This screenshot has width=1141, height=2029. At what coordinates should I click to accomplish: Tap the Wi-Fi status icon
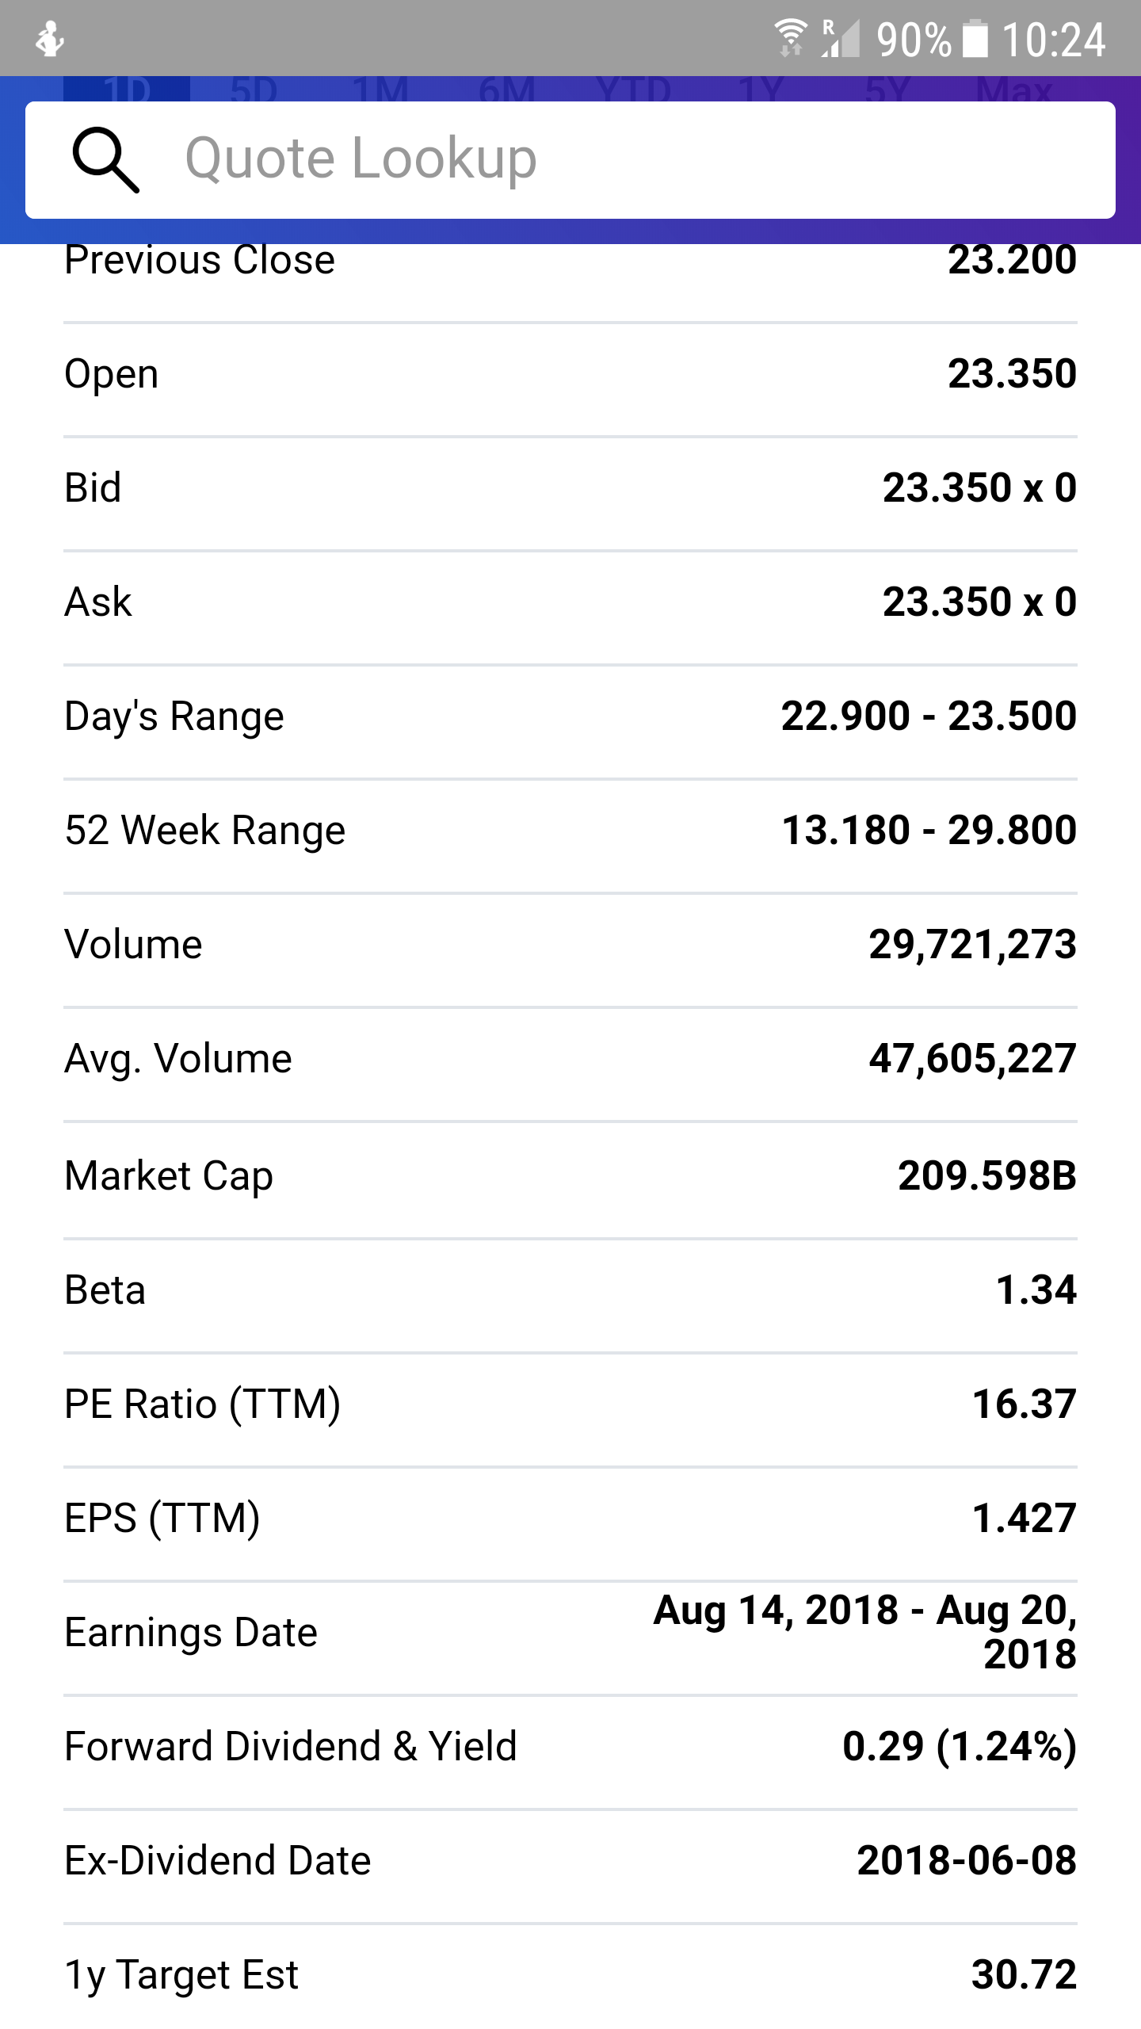[790, 38]
